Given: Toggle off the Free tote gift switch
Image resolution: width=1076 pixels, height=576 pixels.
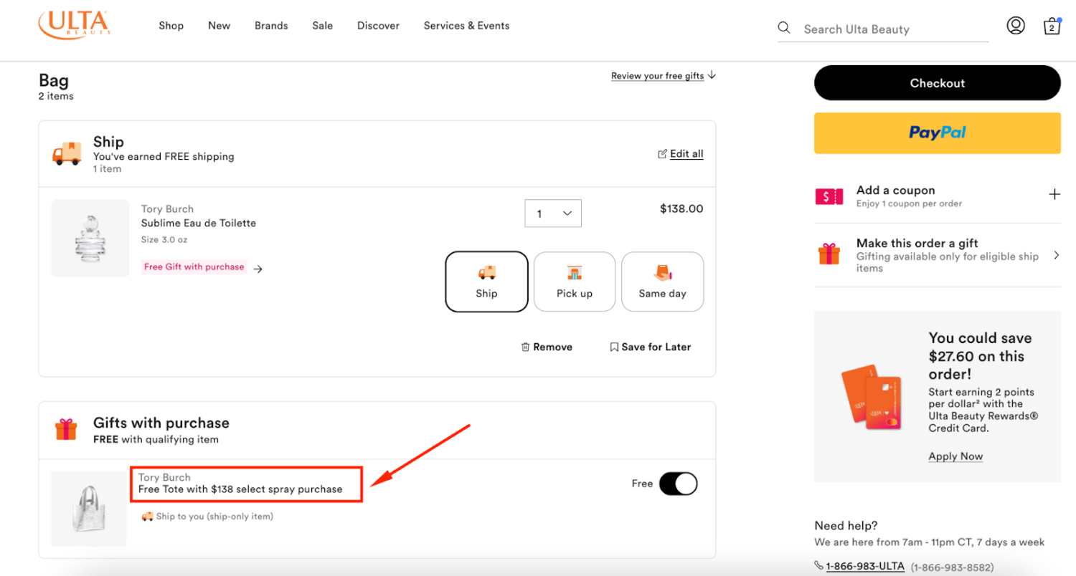Looking at the screenshot, I should [x=678, y=484].
